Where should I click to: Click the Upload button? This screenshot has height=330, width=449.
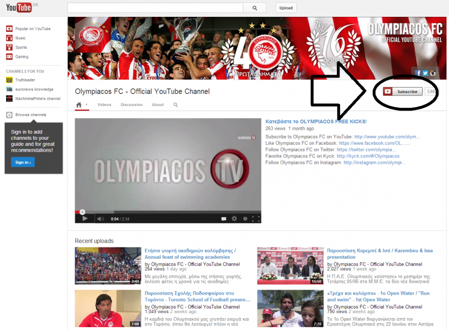click(286, 8)
